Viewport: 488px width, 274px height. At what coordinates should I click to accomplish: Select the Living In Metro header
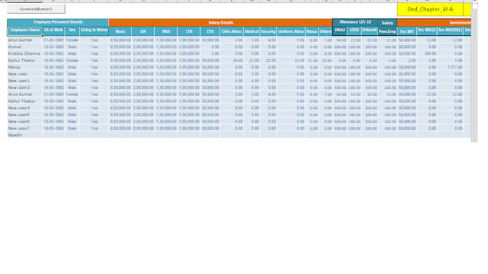click(94, 31)
